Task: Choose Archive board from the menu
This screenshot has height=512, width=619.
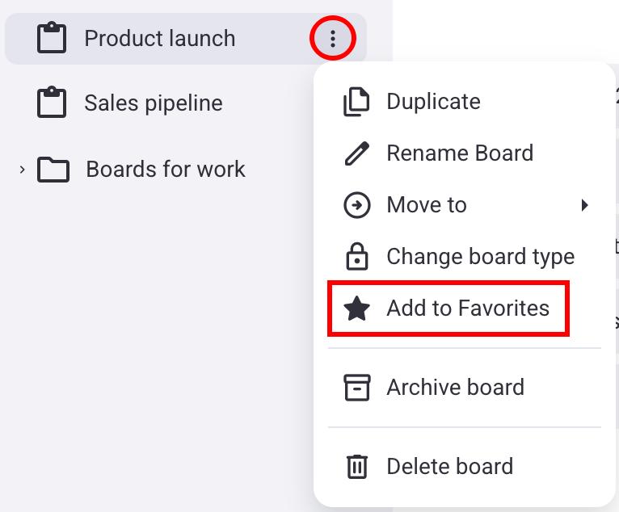Action: point(455,388)
